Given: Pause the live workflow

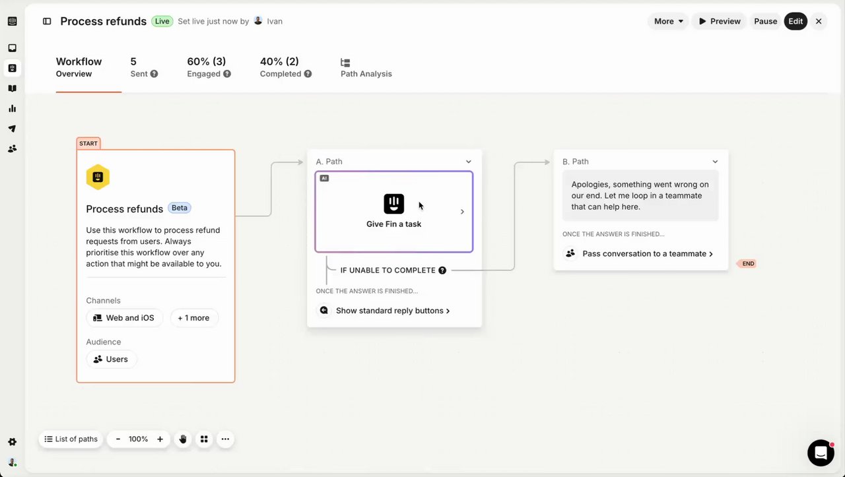Looking at the screenshot, I should click(765, 21).
